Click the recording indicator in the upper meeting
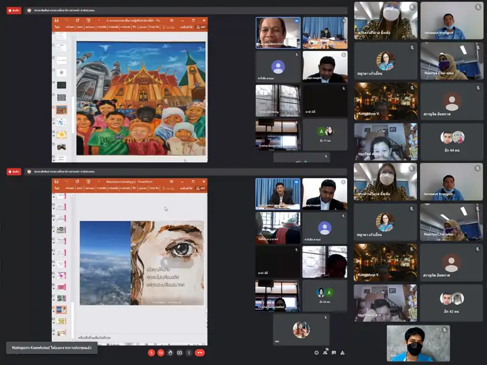 pyautogui.click(x=13, y=10)
